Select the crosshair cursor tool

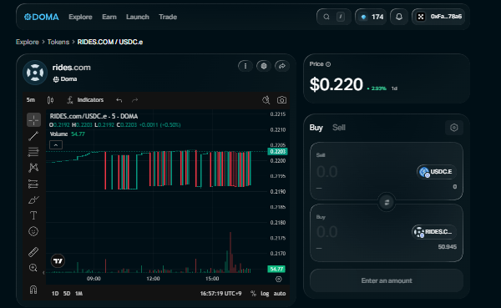[33, 120]
